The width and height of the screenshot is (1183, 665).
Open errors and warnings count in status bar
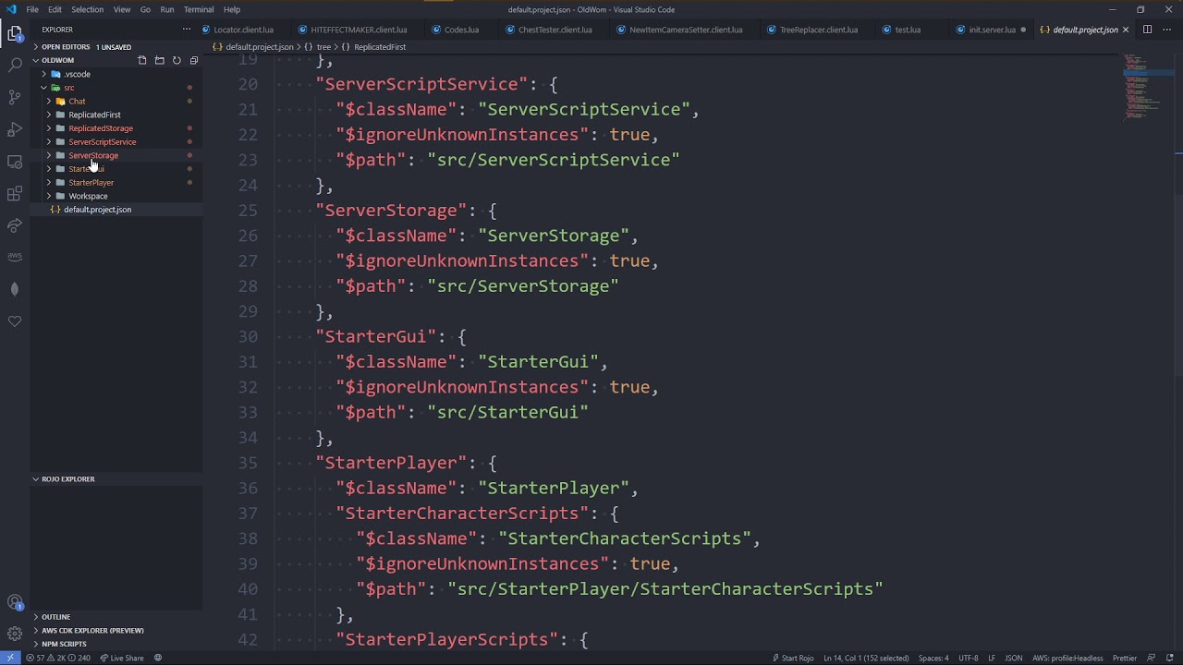[59, 659]
